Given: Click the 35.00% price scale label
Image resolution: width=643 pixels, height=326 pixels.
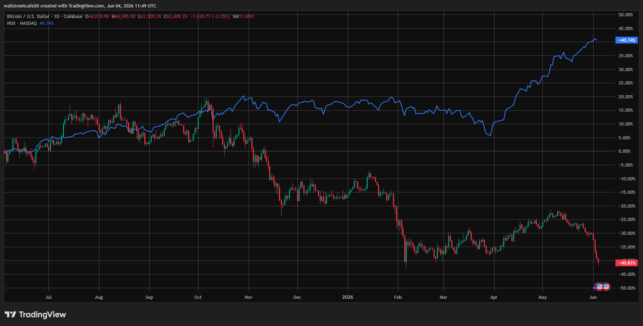Looking at the screenshot, I should tap(626, 56).
